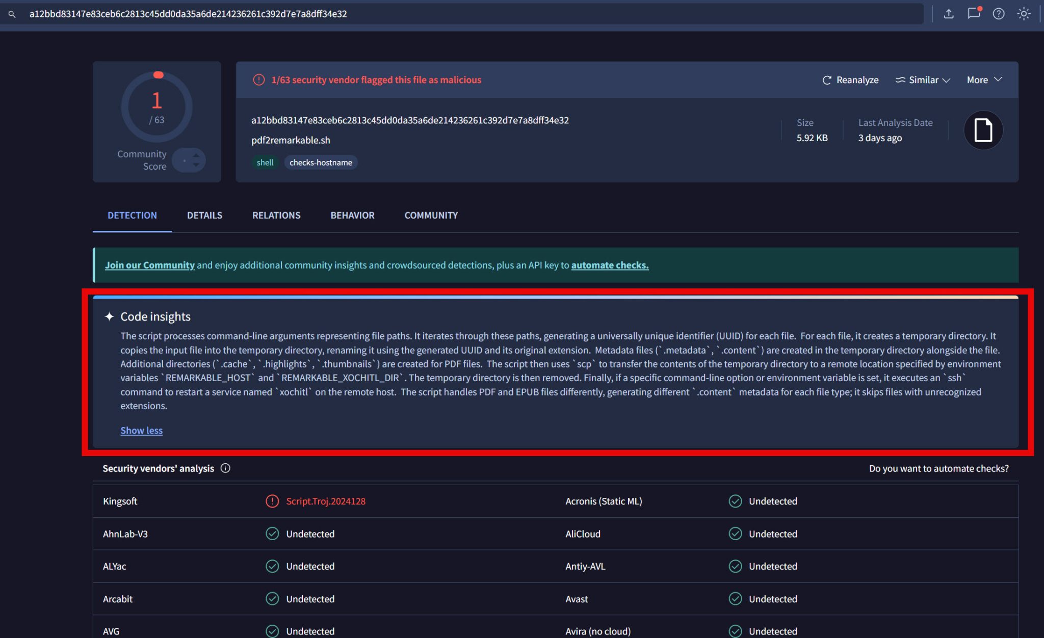Image resolution: width=1044 pixels, height=638 pixels.
Task: Click the checks-hostname tag
Action: pyautogui.click(x=321, y=163)
